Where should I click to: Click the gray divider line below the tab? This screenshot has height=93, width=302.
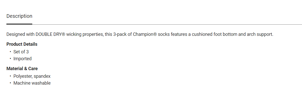167,24
